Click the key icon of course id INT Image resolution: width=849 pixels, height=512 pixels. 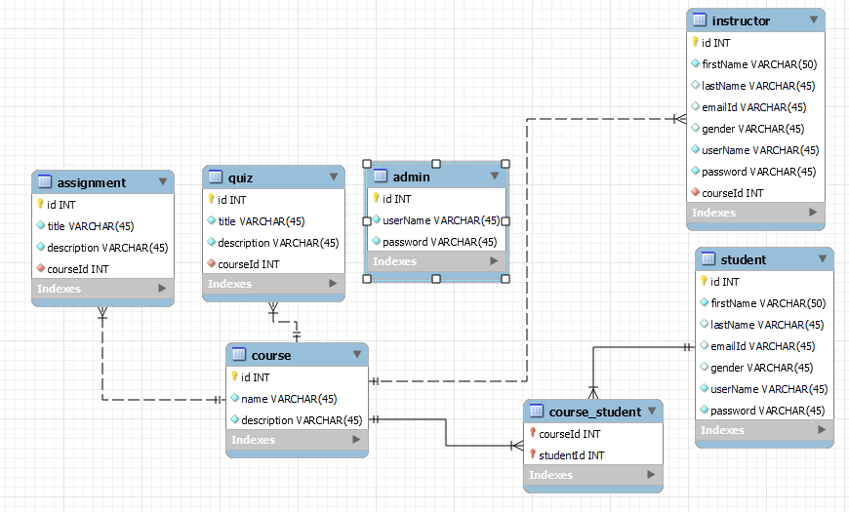tap(234, 376)
